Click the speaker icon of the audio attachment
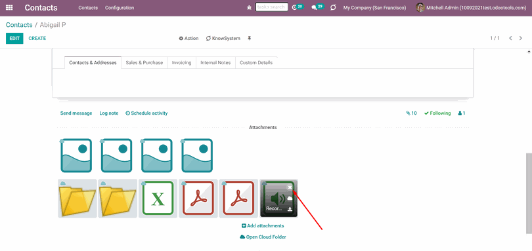 [278, 198]
